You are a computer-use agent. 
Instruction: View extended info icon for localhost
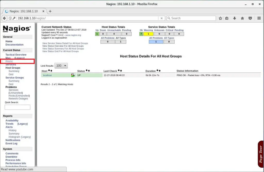(73, 75)
